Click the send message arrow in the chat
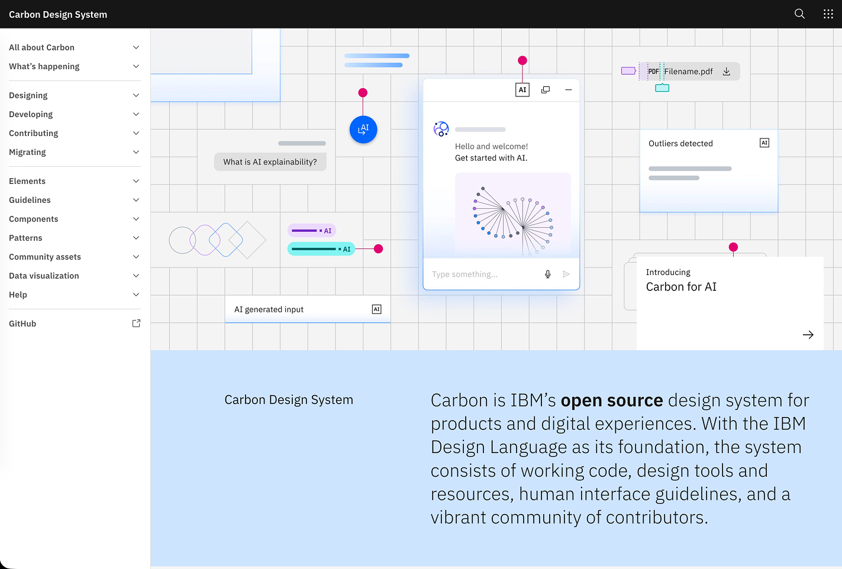The height and width of the screenshot is (569, 842). pyautogui.click(x=566, y=274)
